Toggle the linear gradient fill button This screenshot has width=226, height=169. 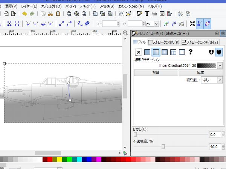156,52
